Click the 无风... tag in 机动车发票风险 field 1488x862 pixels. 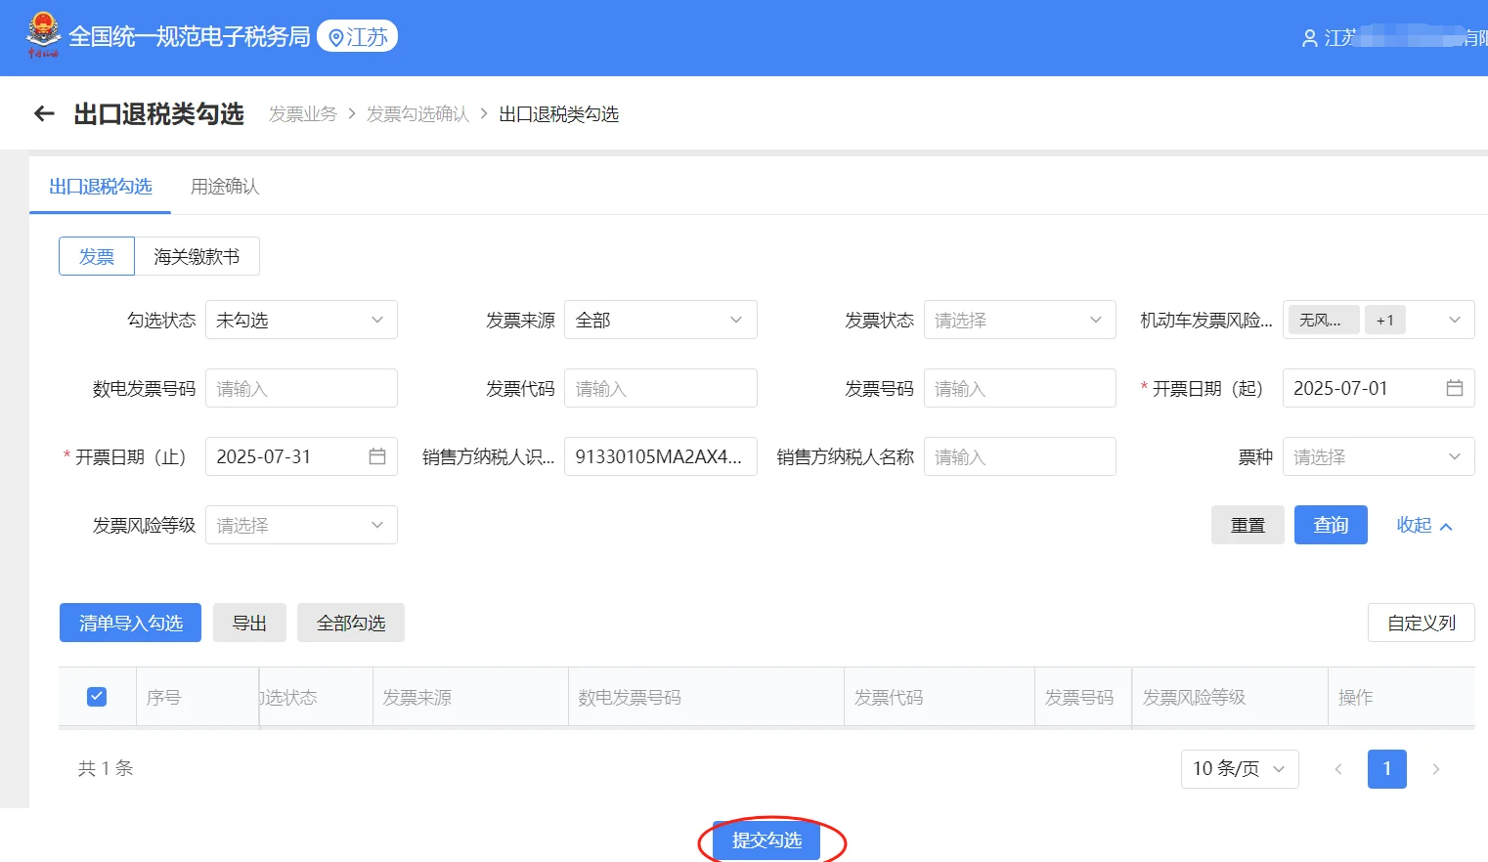click(1322, 320)
